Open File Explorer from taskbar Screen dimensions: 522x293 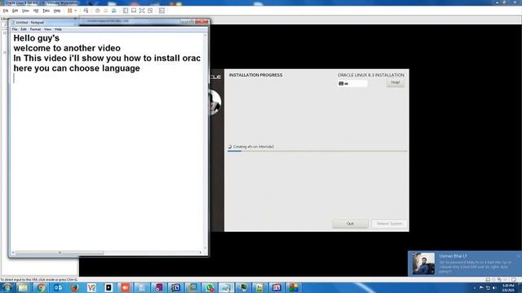(x=24, y=287)
